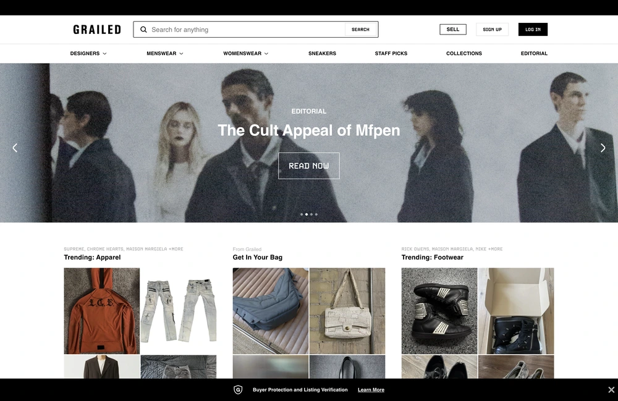Click the right carousel arrow

603,148
